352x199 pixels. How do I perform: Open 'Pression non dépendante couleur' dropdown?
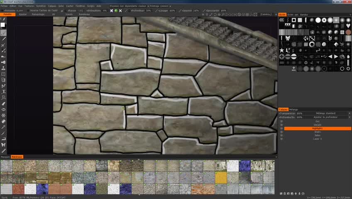pos(130,6)
